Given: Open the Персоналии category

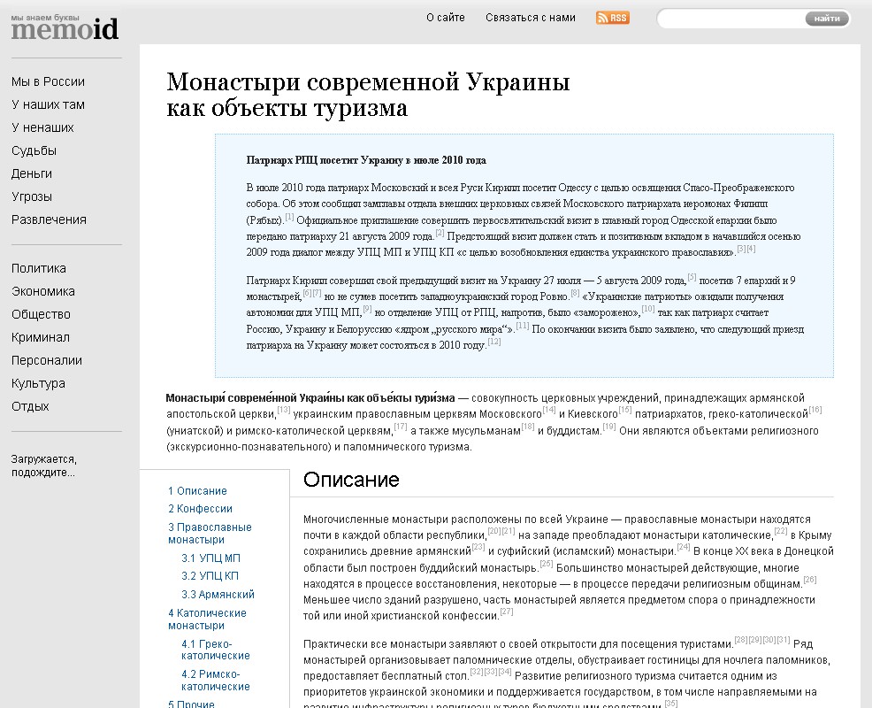Looking at the screenshot, I should tap(47, 360).
